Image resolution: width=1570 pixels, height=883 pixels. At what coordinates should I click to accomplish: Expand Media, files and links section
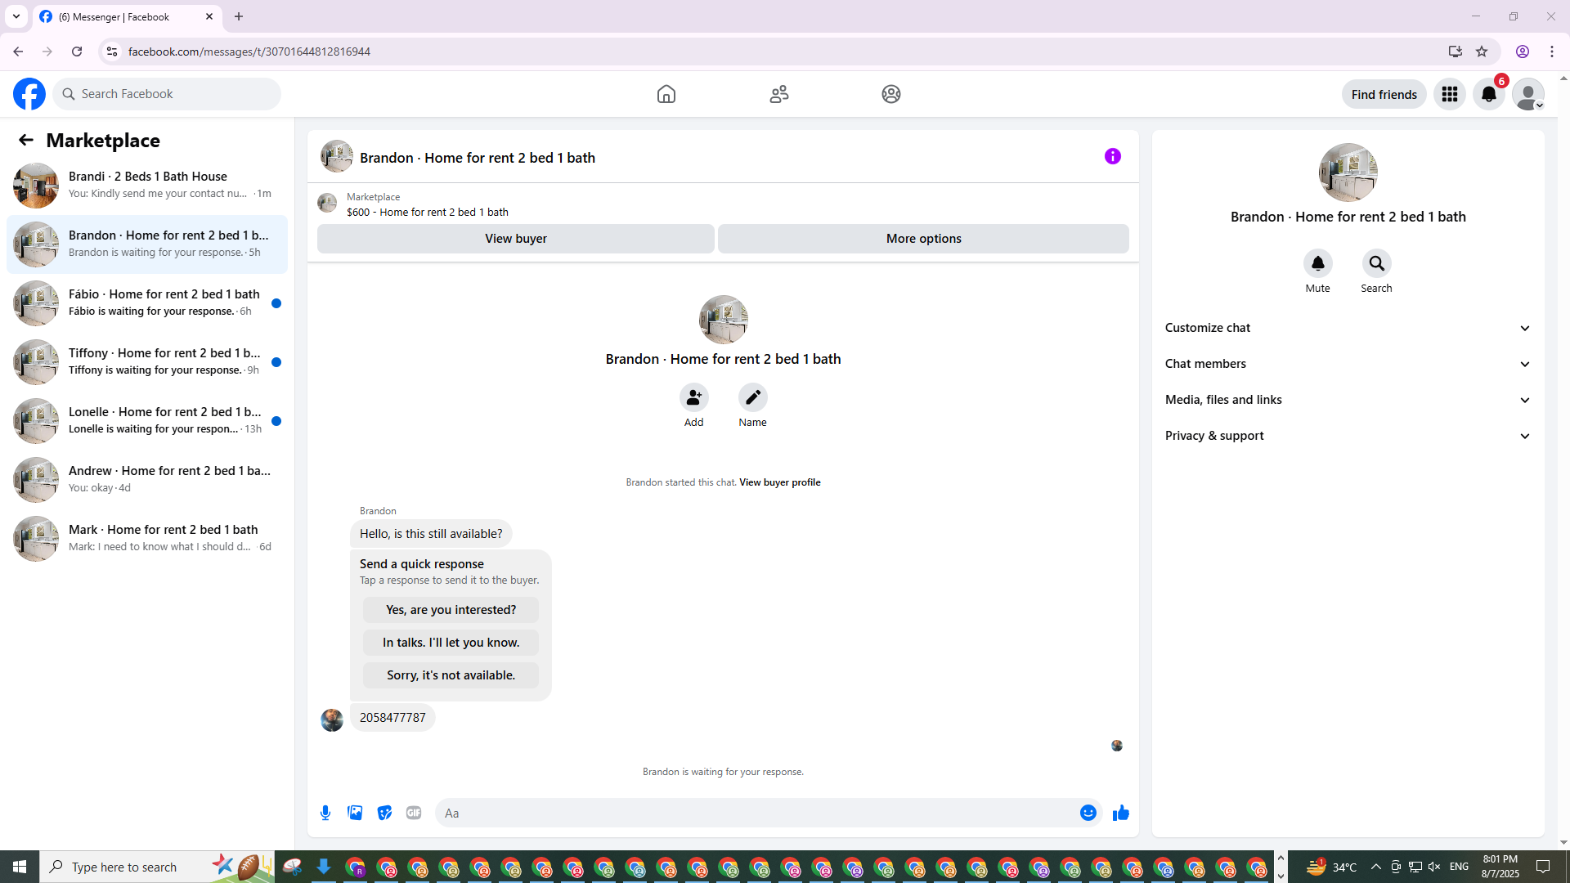point(1348,400)
